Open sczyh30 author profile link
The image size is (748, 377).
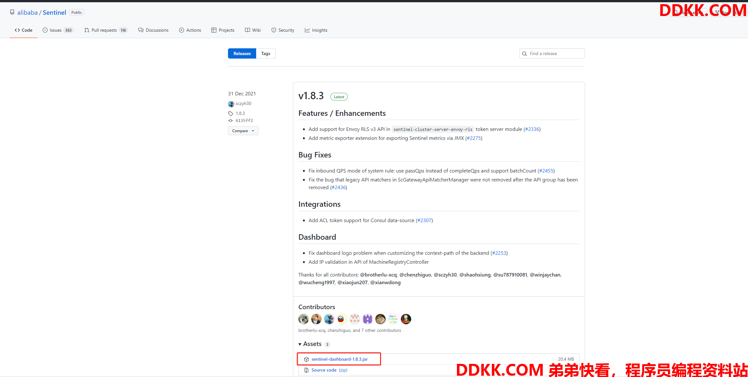[x=243, y=103]
